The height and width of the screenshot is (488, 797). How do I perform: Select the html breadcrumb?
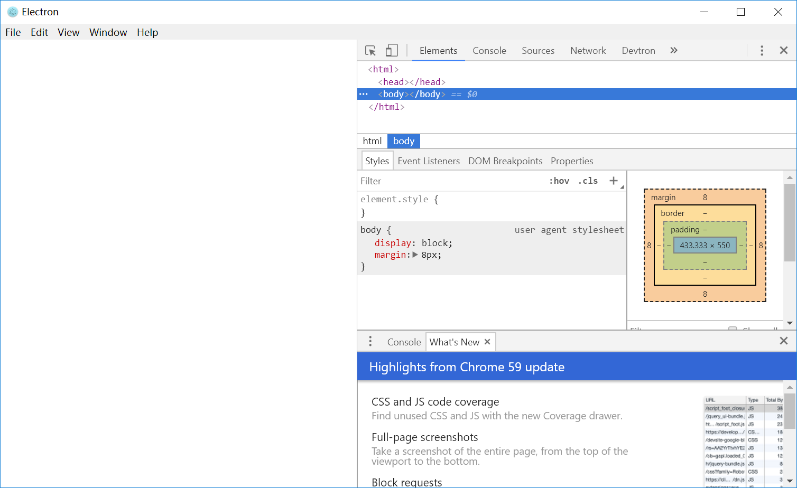click(372, 141)
